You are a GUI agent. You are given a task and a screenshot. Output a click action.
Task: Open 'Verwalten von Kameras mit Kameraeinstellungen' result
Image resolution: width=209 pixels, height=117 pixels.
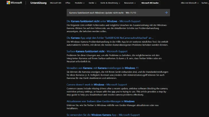103,68
